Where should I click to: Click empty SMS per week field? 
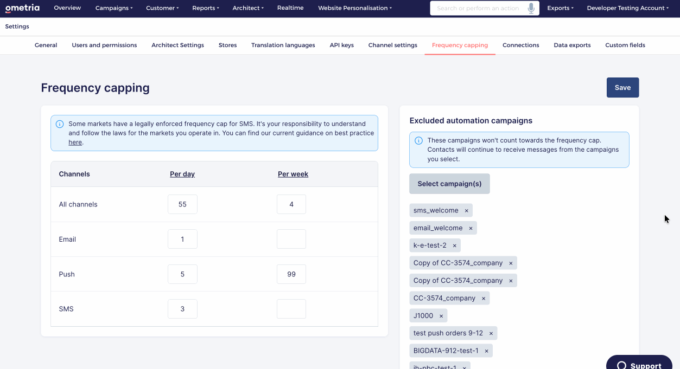tap(291, 309)
